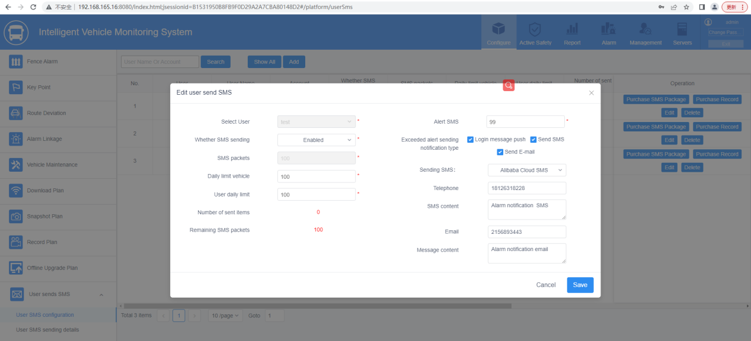Image resolution: width=751 pixels, height=341 pixels.
Task: Click the User daily limit field
Action: click(317, 194)
